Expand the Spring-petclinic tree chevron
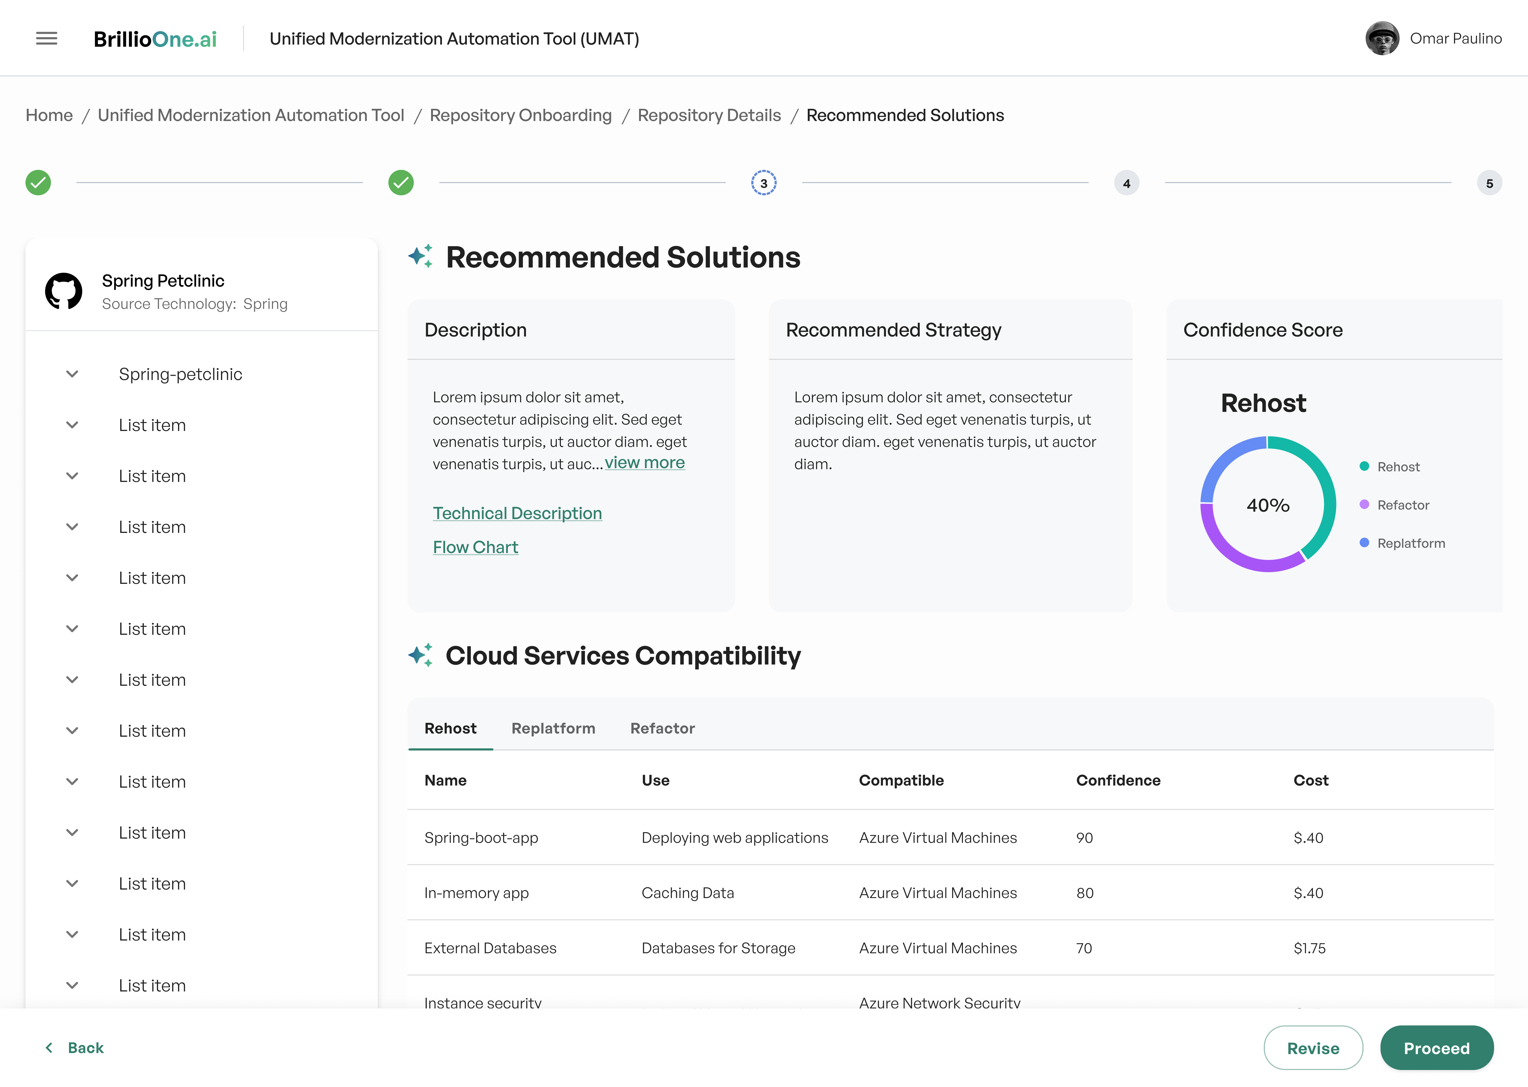Screen dimensions: 1528x1087 [72, 374]
